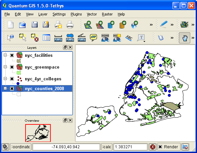Open the Layer menu
Image resolution: width=197 pixels, height=153 pixels.
(43, 14)
